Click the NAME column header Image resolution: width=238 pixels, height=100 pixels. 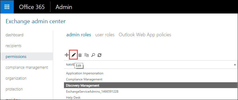[x=70, y=65]
